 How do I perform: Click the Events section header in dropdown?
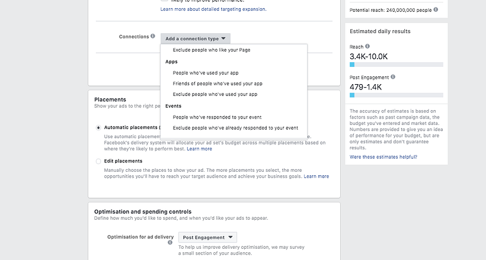click(173, 106)
